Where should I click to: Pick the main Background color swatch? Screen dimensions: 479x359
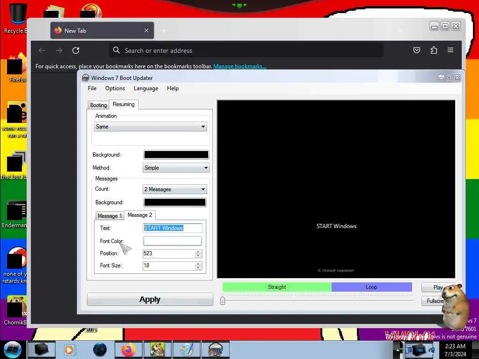[176, 154]
